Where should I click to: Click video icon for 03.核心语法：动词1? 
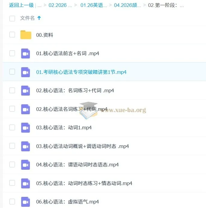25,128
